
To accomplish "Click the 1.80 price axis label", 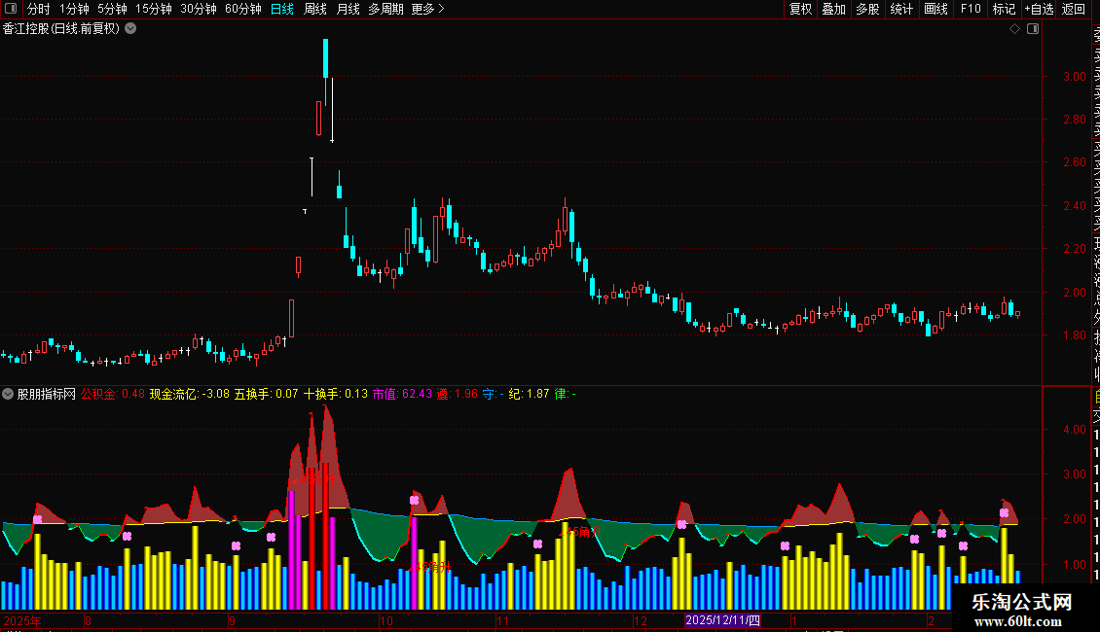I will click(x=1074, y=335).
